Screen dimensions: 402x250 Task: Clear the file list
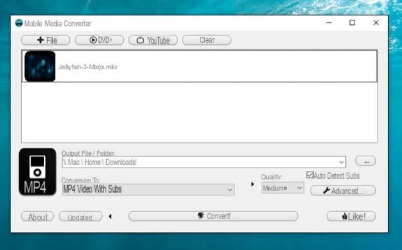click(207, 40)
